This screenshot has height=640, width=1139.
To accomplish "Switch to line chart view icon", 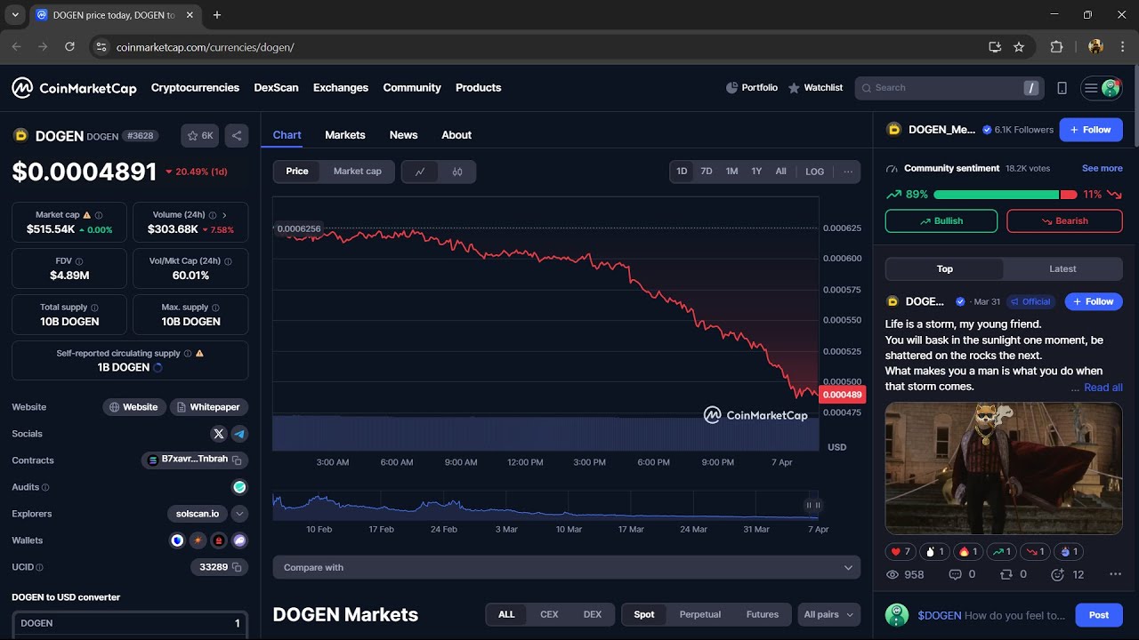I will pos(420,172).
